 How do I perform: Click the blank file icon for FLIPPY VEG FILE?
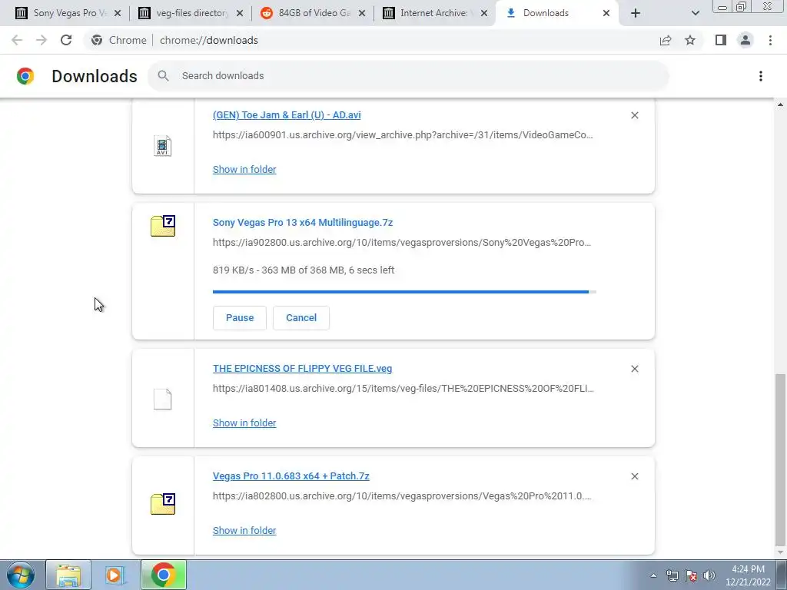click(x=163, y=399)
